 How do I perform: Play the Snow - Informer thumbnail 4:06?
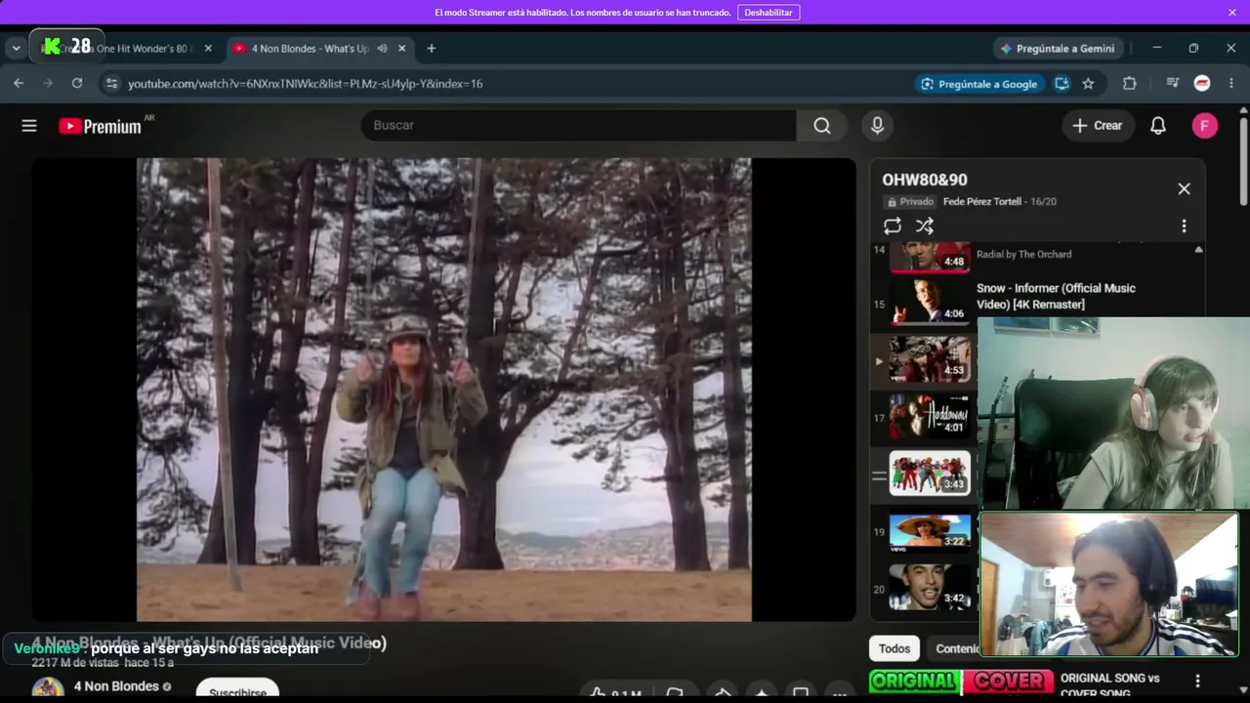pyautogui.click(x=930, y=303)
